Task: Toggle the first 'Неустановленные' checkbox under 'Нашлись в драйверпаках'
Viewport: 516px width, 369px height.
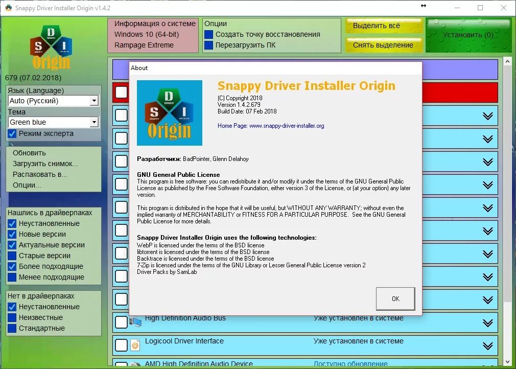Action: [12, 223]
